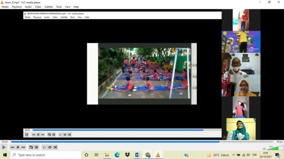Launch Microsoft Edge from taskbar

(117, 155)
